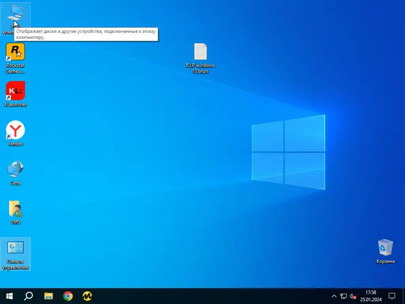Open the yellow pinned taskbar app
This screenshot has width=405, height=304.
[87, 296]
